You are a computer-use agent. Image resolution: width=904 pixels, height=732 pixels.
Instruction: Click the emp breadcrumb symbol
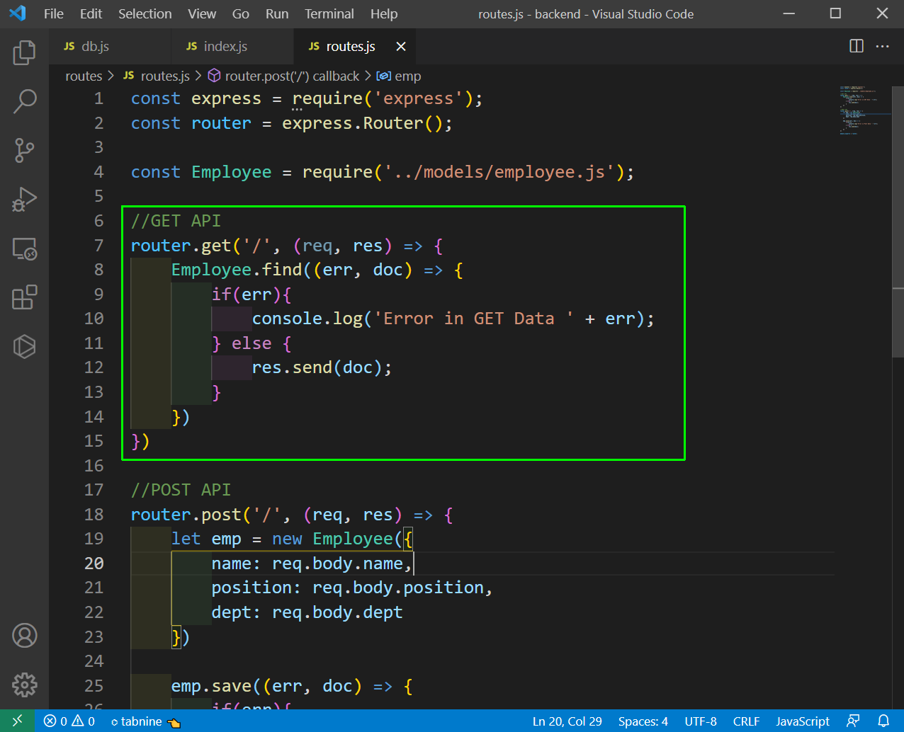click(x=399, y=76)
